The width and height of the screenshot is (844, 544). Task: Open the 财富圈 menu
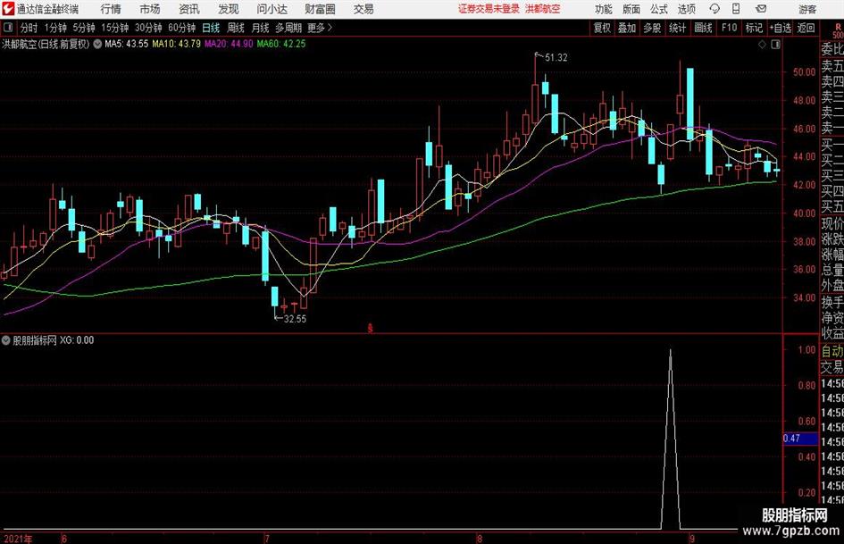pos(320,9)
